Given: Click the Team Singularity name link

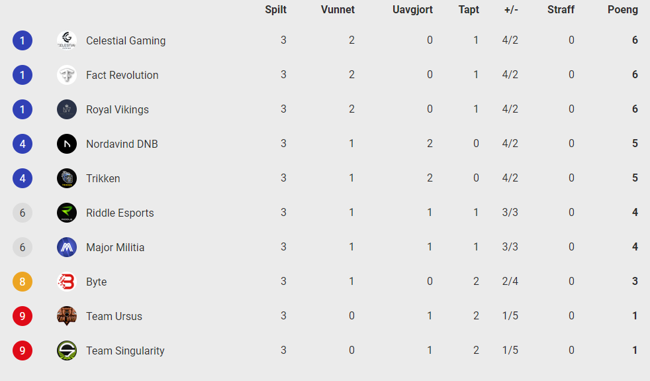Looking at the screenshot, I should click(125, 351).
